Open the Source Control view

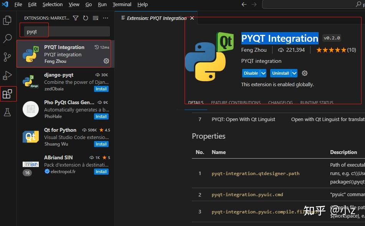pos(7,57)
